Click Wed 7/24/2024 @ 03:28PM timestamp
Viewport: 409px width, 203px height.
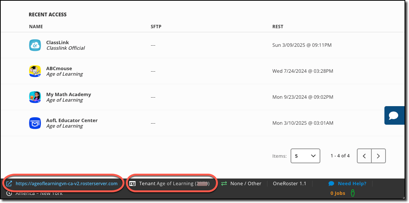(303, 71)
